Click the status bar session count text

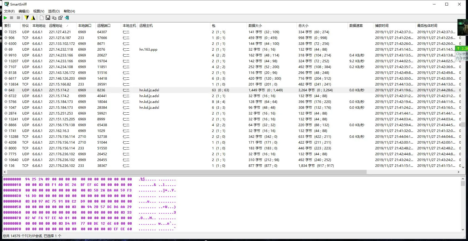tap(32, 236)
